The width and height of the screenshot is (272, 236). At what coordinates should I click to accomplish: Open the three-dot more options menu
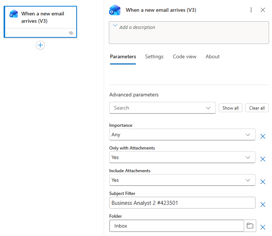251,10
